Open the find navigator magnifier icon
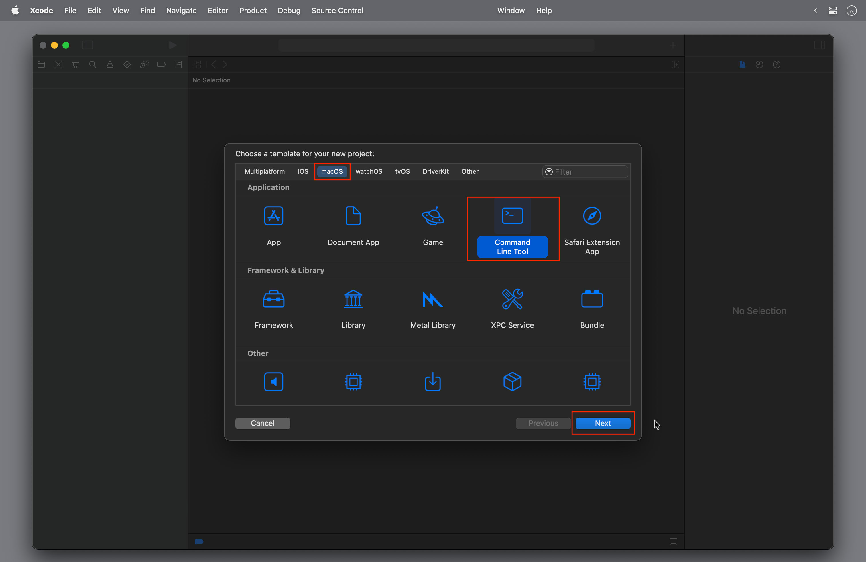 pos(93,64)
